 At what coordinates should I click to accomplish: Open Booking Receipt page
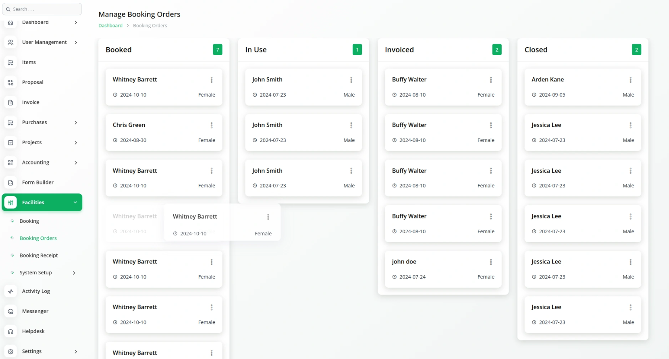39,255
